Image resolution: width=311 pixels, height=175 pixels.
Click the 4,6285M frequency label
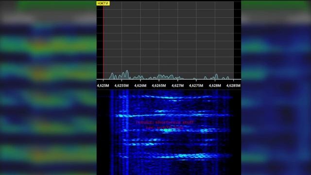click(x=233, y=86)
